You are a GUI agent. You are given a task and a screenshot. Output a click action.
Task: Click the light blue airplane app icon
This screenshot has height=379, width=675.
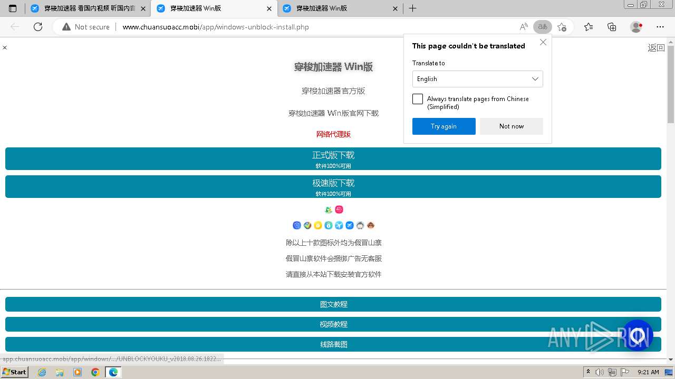(339, 225)
